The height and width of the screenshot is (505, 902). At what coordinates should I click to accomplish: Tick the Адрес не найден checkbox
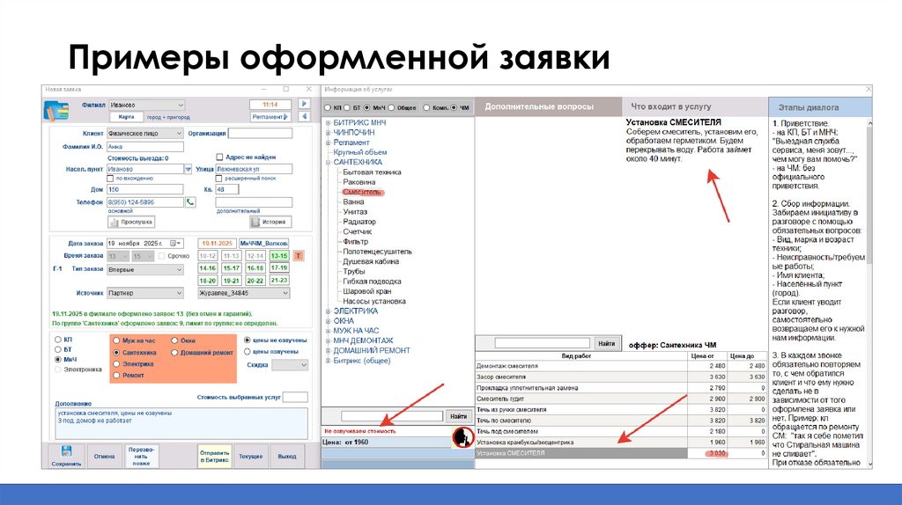(219, 157)
